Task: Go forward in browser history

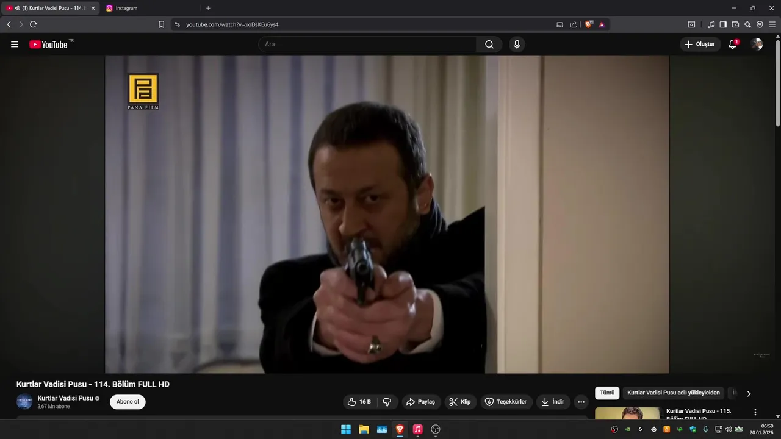Action: point(21,24)
